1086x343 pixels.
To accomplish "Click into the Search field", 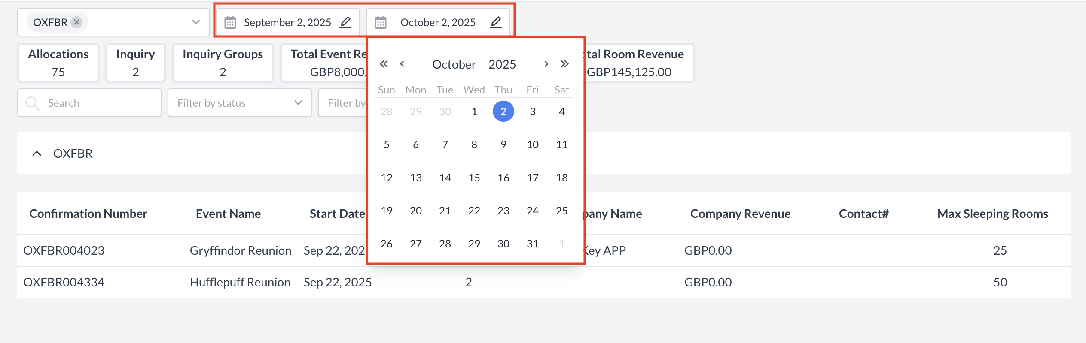I will (99, 103).
